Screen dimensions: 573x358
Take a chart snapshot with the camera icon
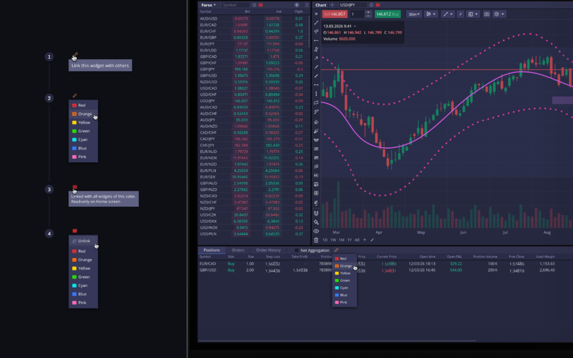tap(486, 14)
